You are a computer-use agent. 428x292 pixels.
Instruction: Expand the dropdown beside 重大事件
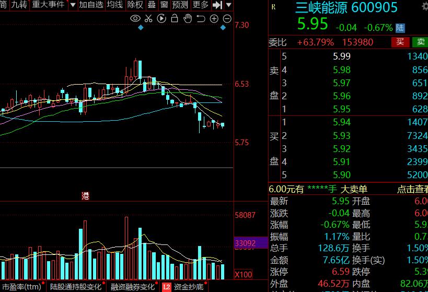pyautogui.click(x=72, y=5)
